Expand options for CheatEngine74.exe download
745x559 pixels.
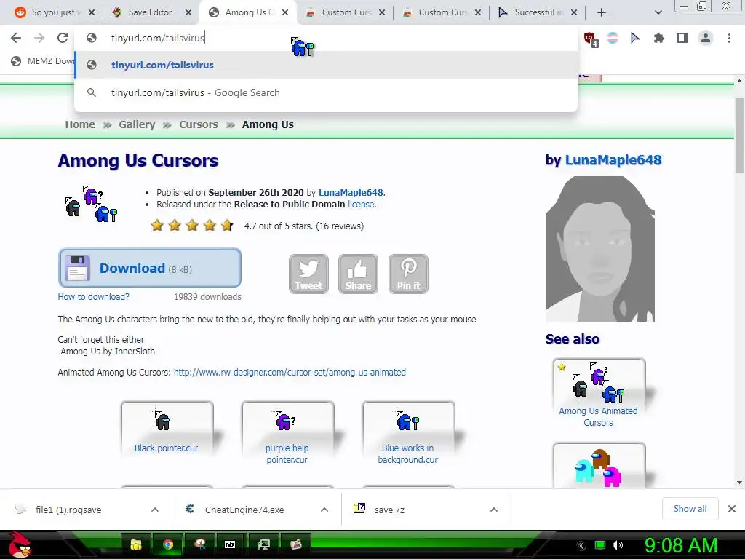click(324, 510)
